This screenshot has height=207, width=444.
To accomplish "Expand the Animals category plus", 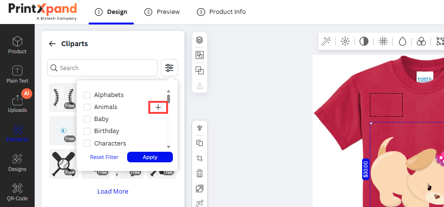I will [x=158, y=107].
